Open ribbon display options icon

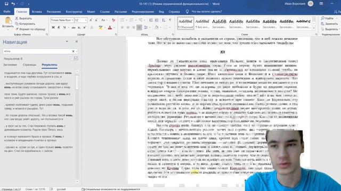coord(321,4)
